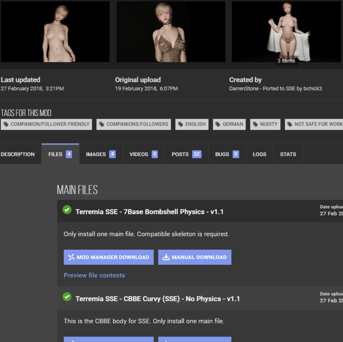
Task: Click the Videos count badge 0
Action: [x=155, y=154]
